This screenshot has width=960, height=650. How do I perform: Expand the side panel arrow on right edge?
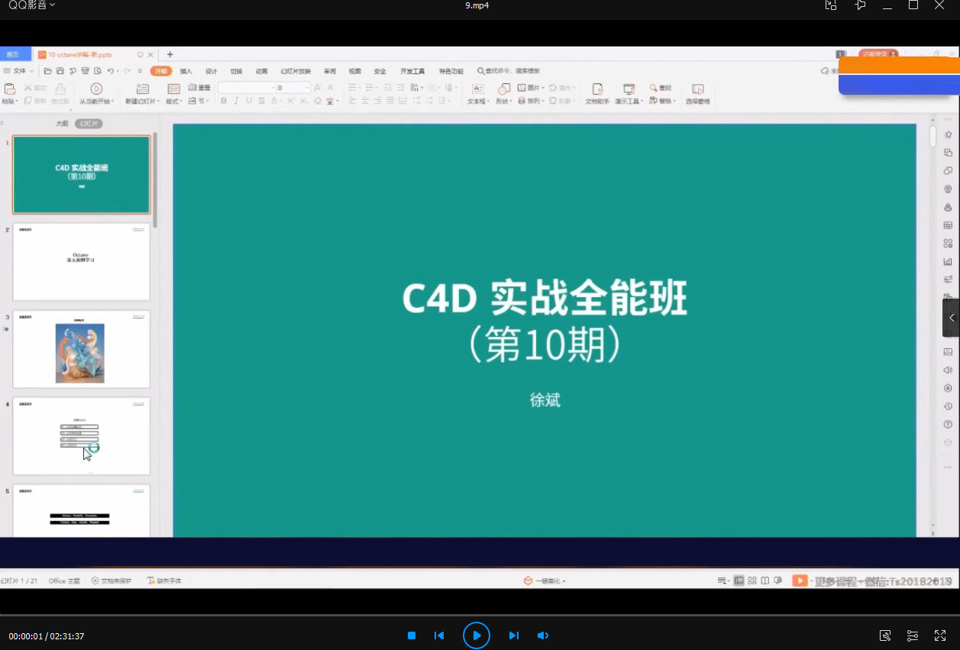pyautogui.click(x=952, y=318)
